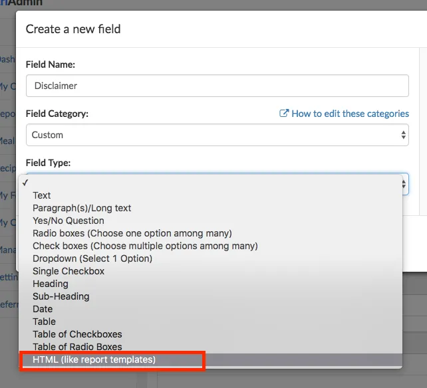Screen dimensions: 427x388
Task: Click the external link icon beside How to edit
Action: point(284,114)
